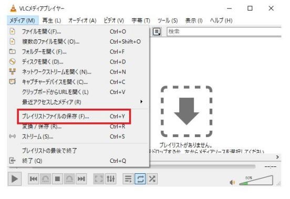Screen dimensions: 290x199
Task: Click the previous track button
Action: (x=34, y=179)
